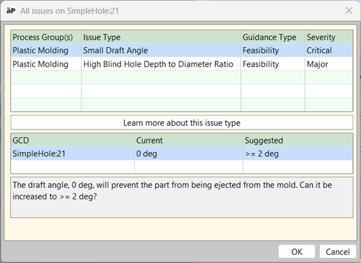Click the draft angle description text box
The image size is (361, 263).
coord(182,197)
